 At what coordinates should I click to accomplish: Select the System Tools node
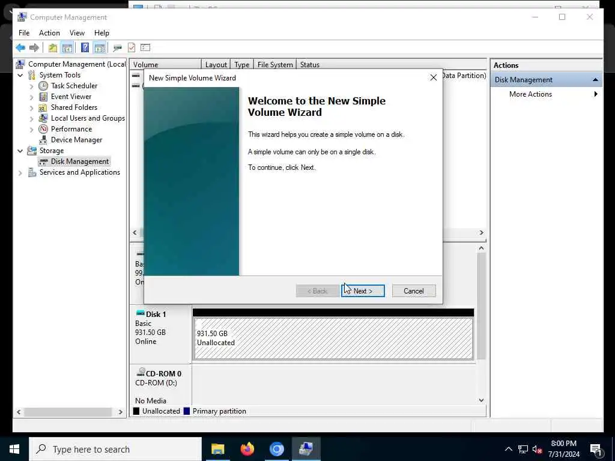point(59,75)
